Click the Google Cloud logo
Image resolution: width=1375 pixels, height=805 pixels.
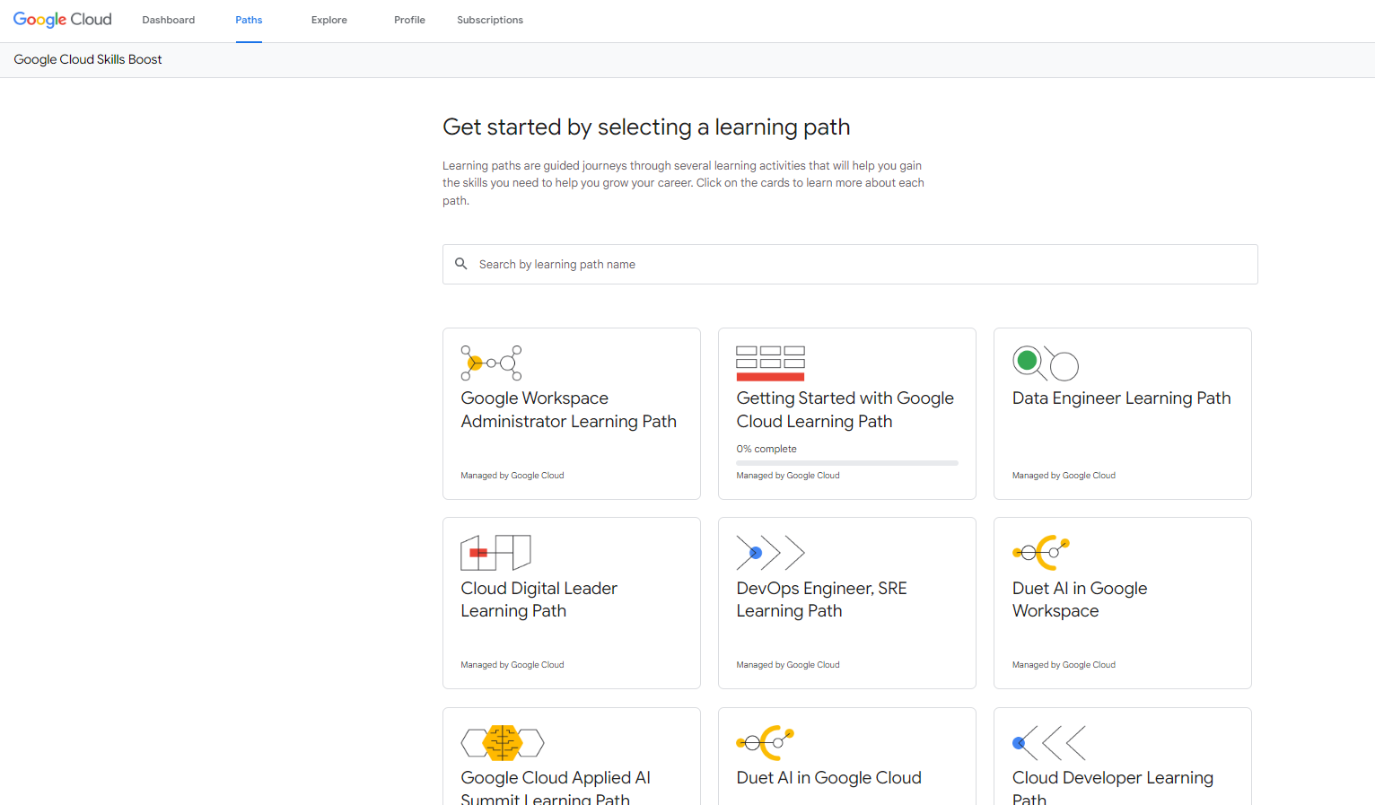click(x=63, y=20)
